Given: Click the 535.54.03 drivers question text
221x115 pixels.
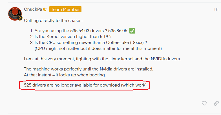Looking at the screenshot, I should (x=71, y=31).
